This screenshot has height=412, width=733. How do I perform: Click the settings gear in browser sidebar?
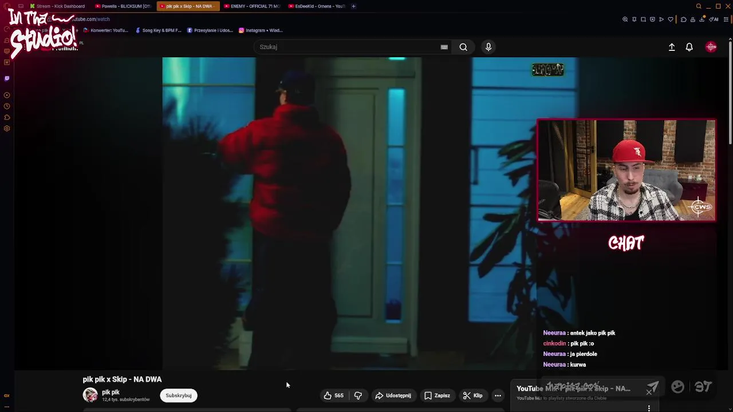[x=7, y=128]
